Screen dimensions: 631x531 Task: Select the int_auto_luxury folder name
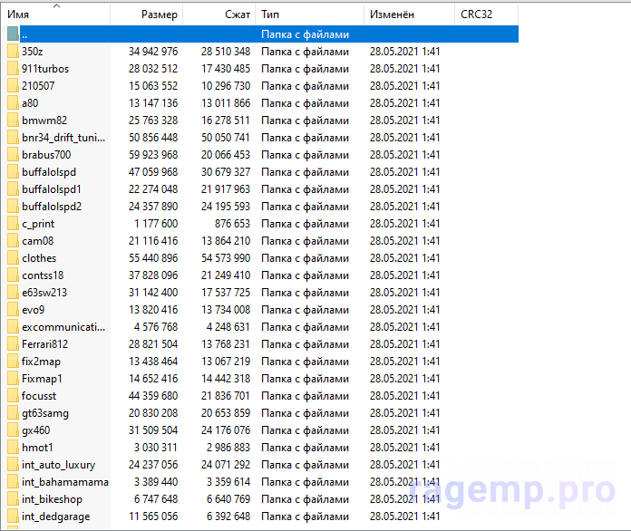click(x=58, y=465)
